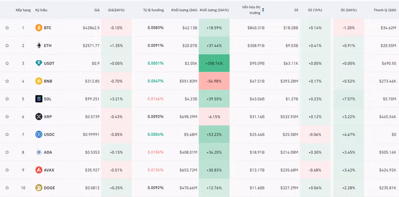The height and width of the screenshot is (197, 399).
Task: Toggle the favorite star for DOGE
Action: click(x=7, y=188)
